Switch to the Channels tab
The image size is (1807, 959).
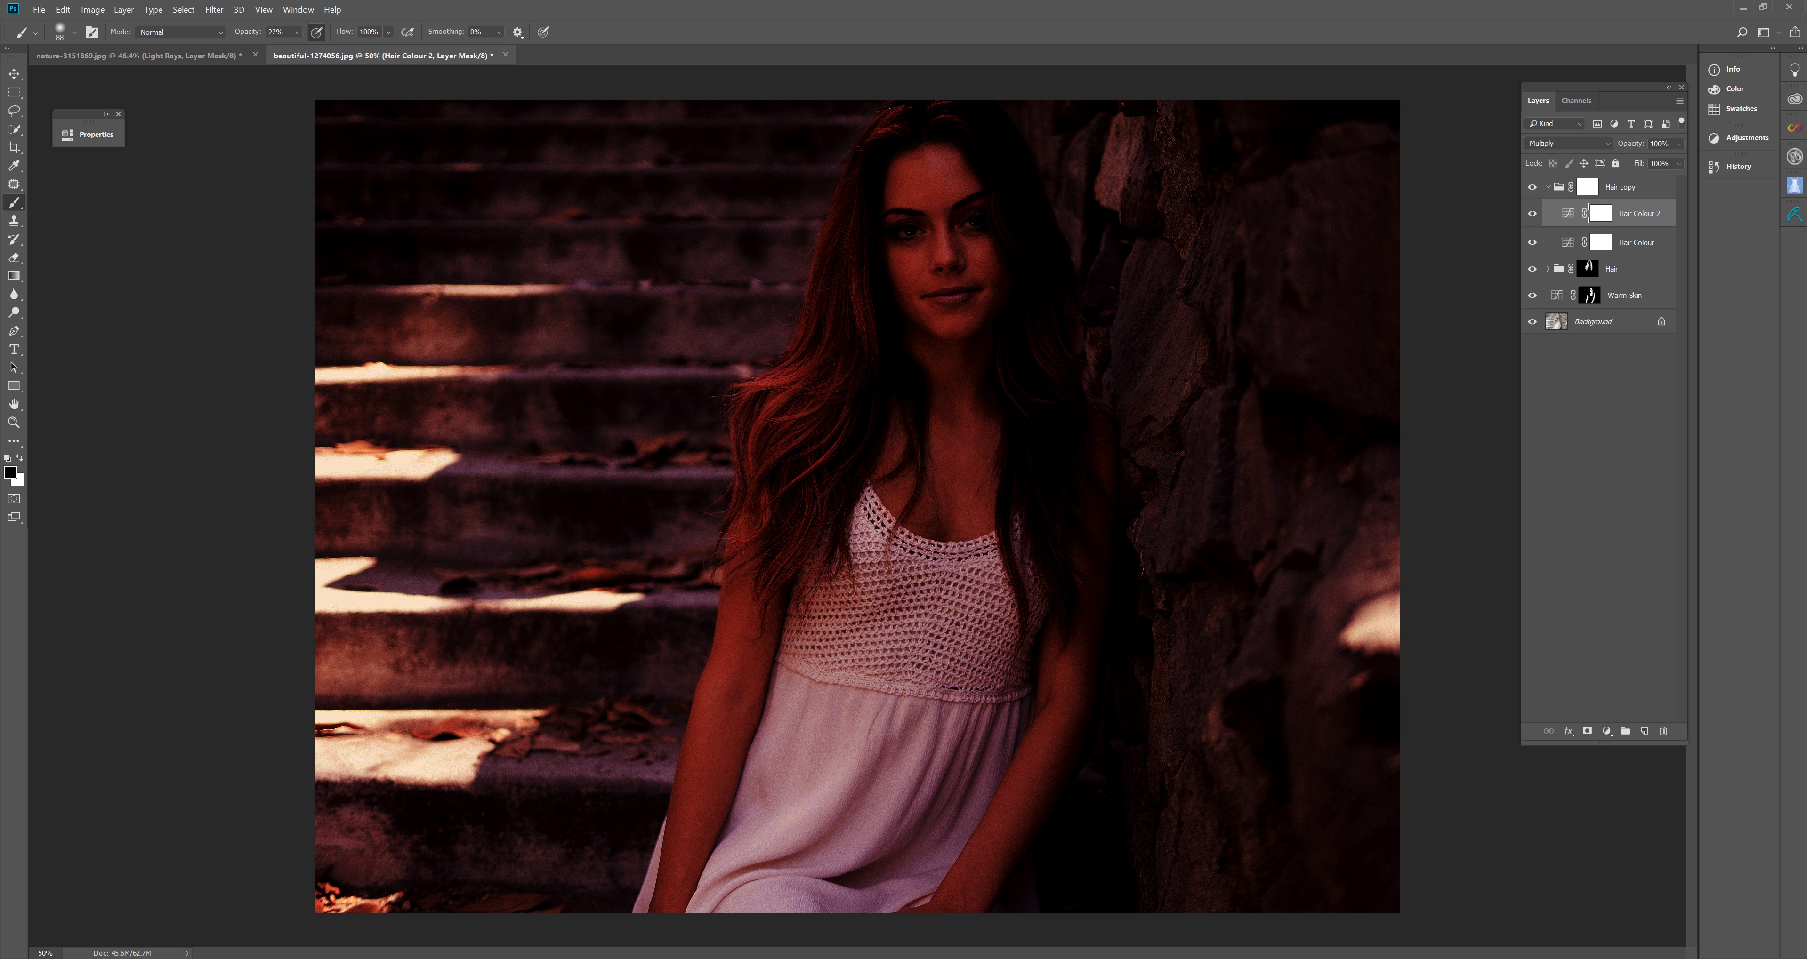pos(1576,100)
